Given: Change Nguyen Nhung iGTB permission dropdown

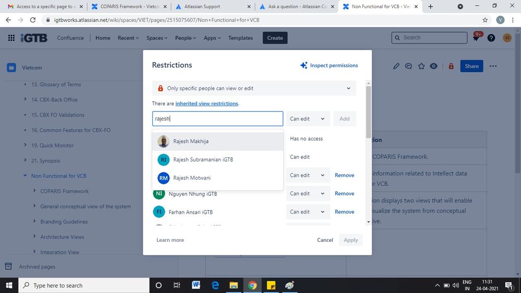Looking at the screenshot, I should (x=308, y=193).
